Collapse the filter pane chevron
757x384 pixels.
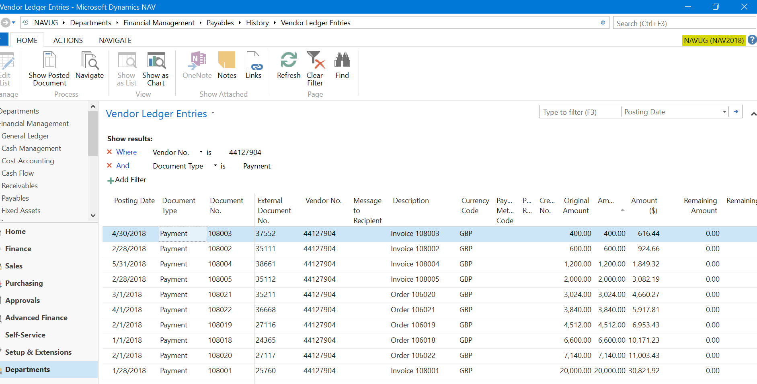(x=753, y=114)
